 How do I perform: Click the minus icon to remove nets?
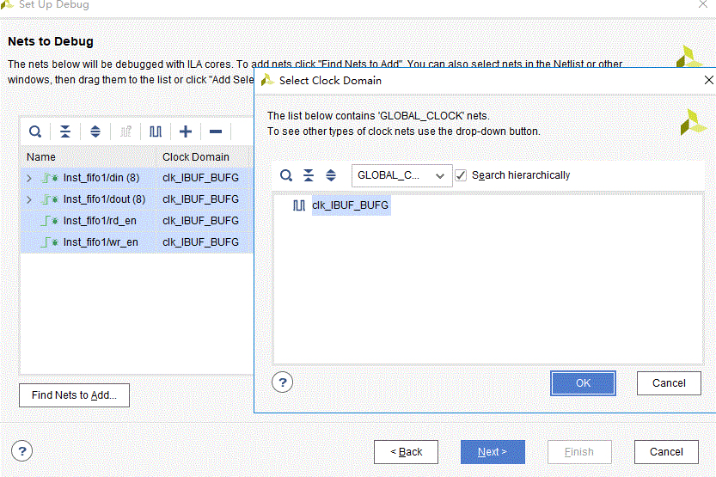tap(216, 131)
